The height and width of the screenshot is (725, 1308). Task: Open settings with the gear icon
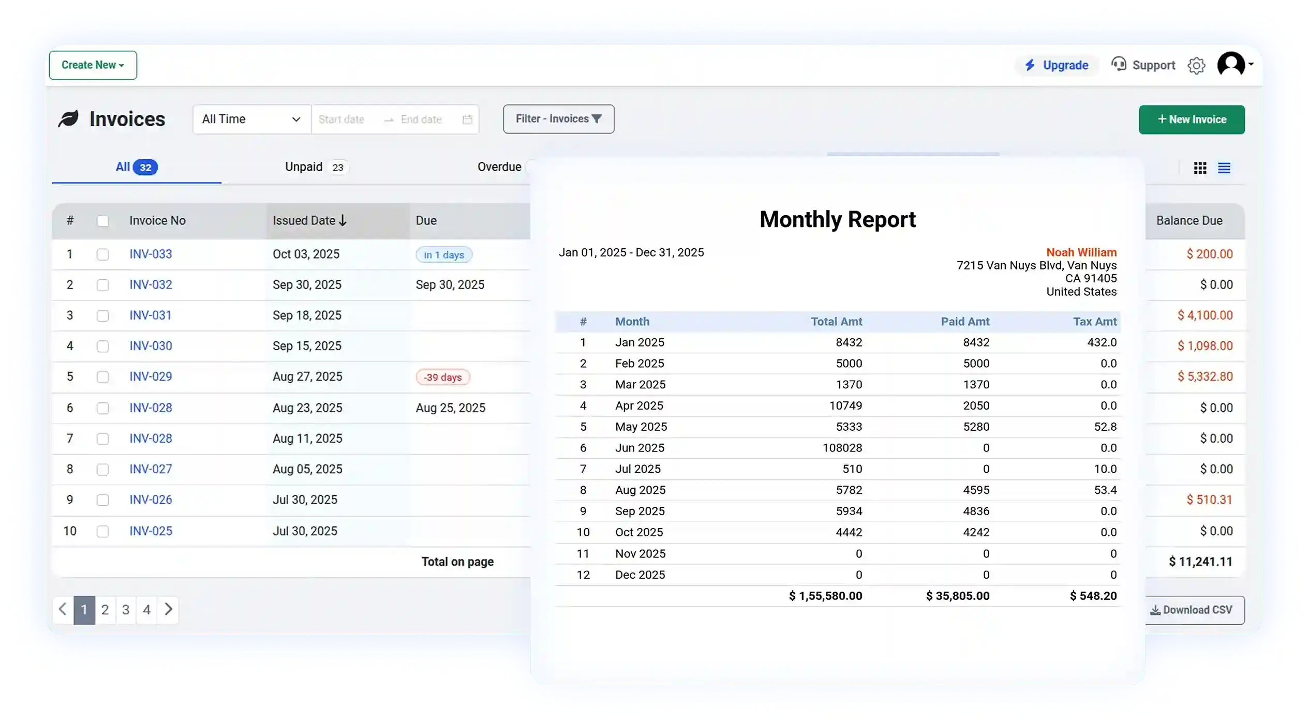click(1197, 65)
